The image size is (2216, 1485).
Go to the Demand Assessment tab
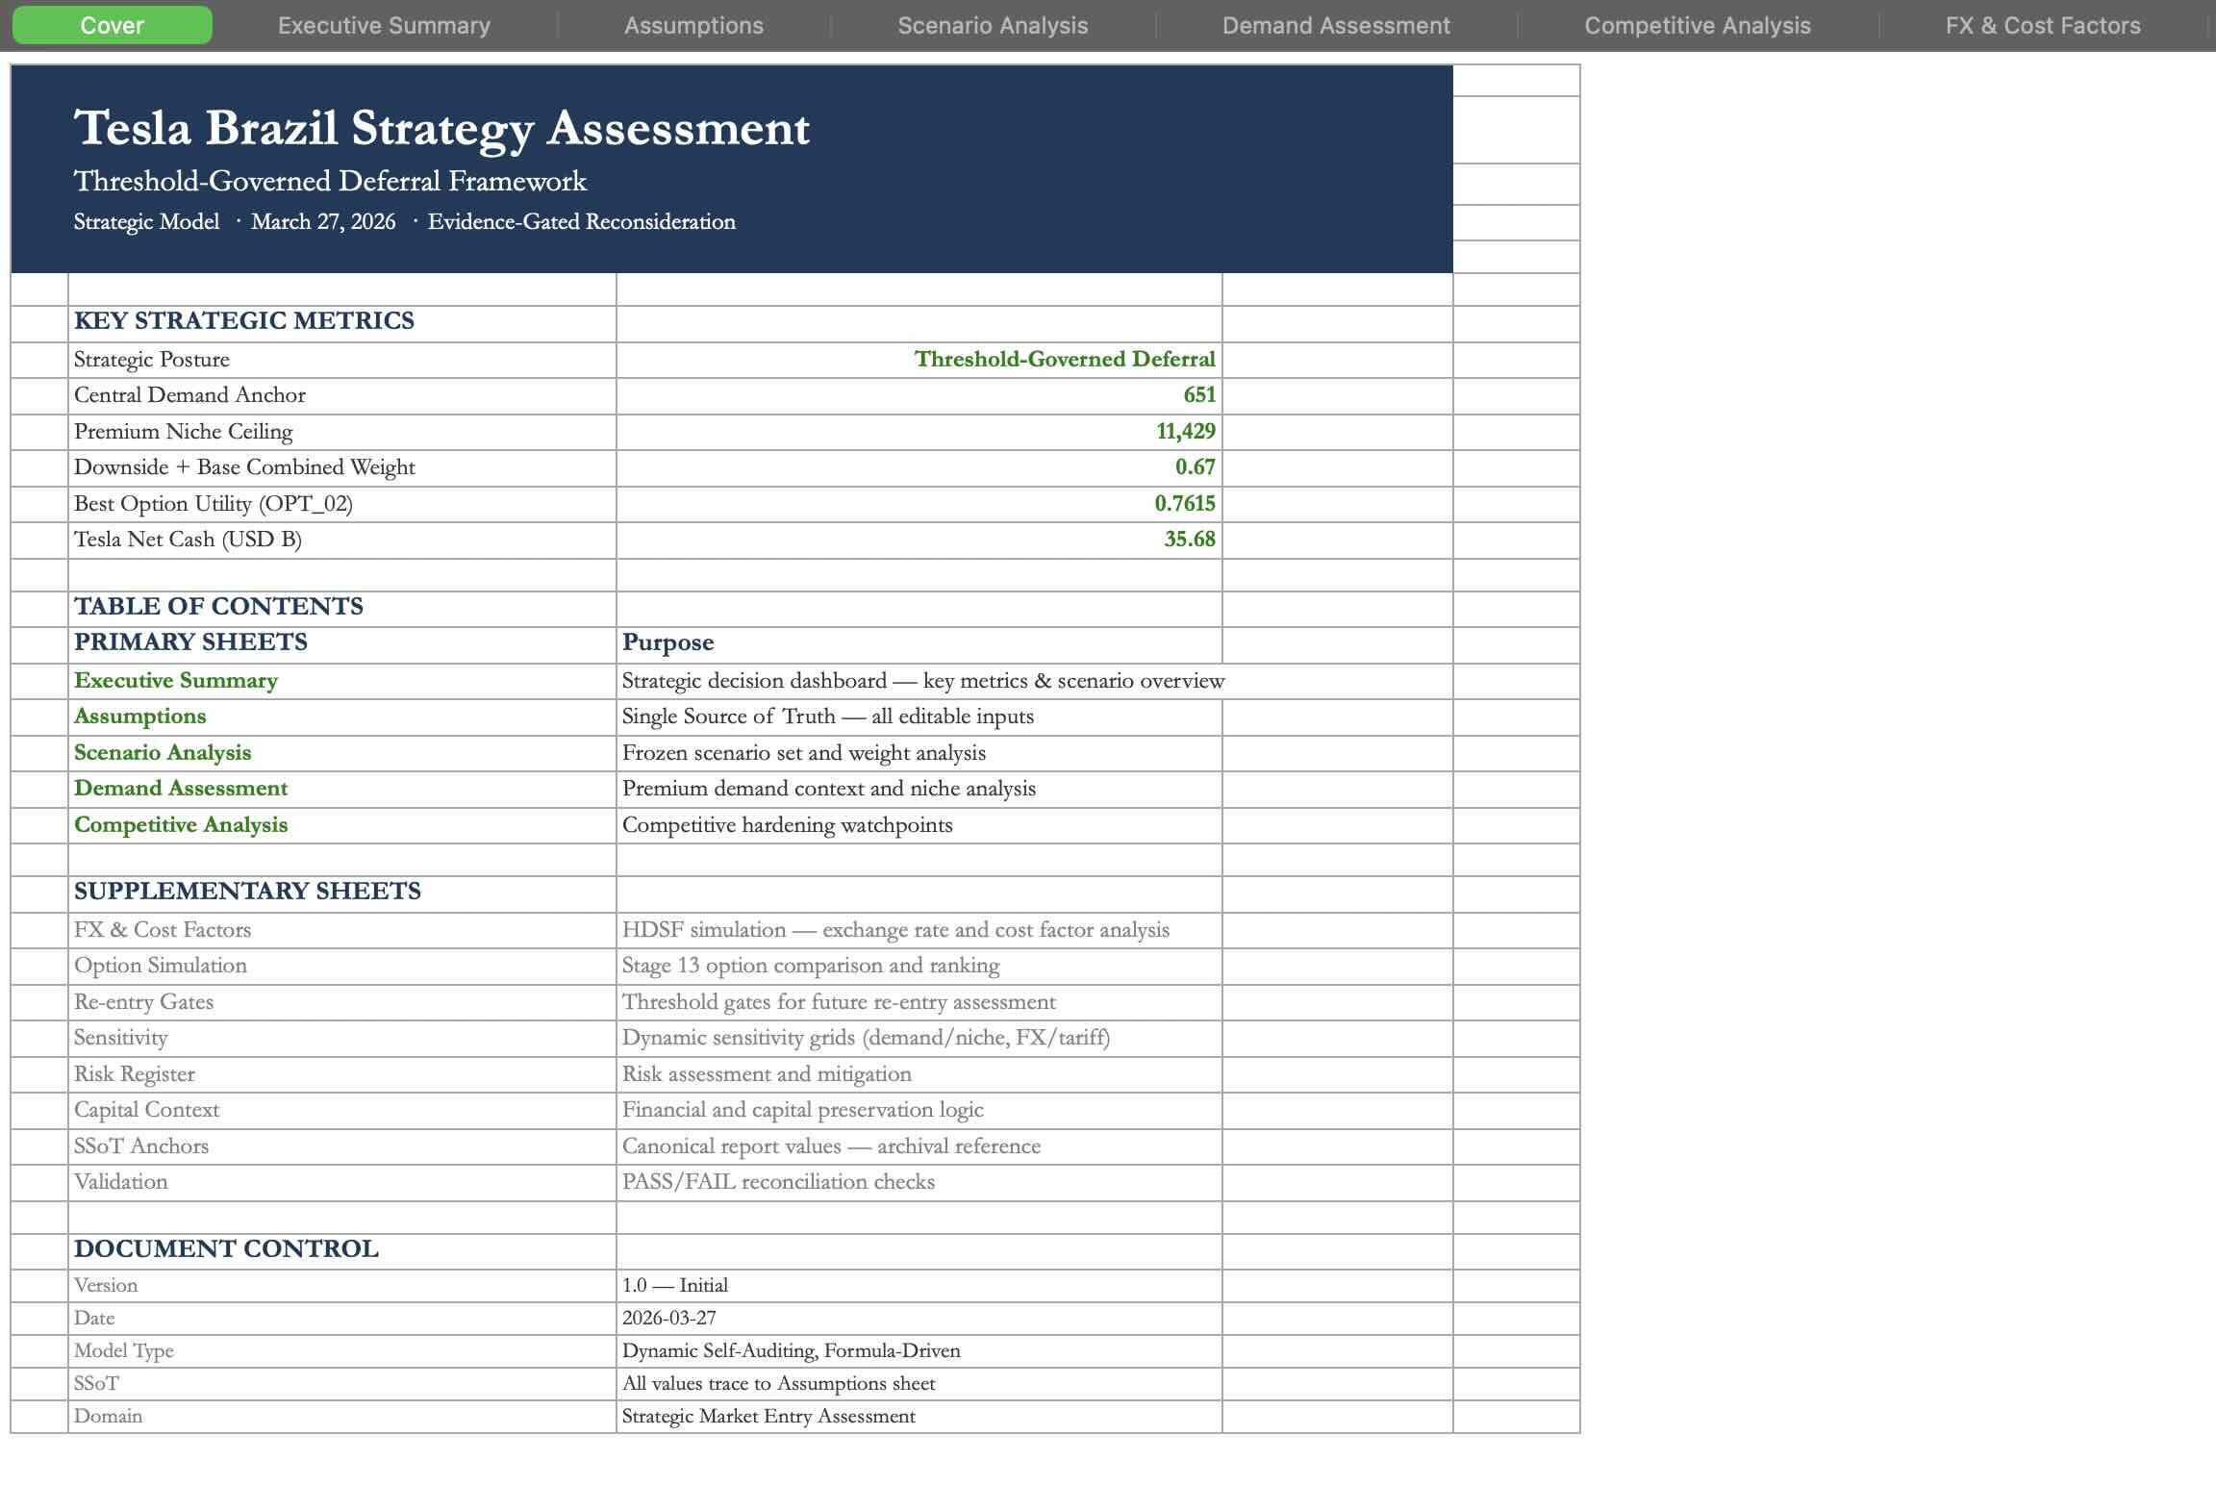tap(1336, 26)
